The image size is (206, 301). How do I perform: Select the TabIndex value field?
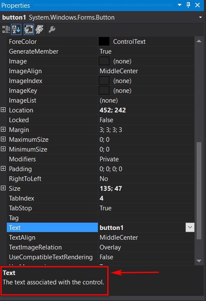(146, 198)
